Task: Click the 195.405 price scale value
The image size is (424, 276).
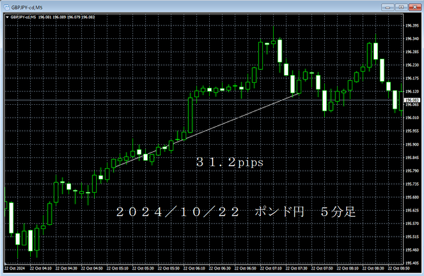Action: (412, 263)
